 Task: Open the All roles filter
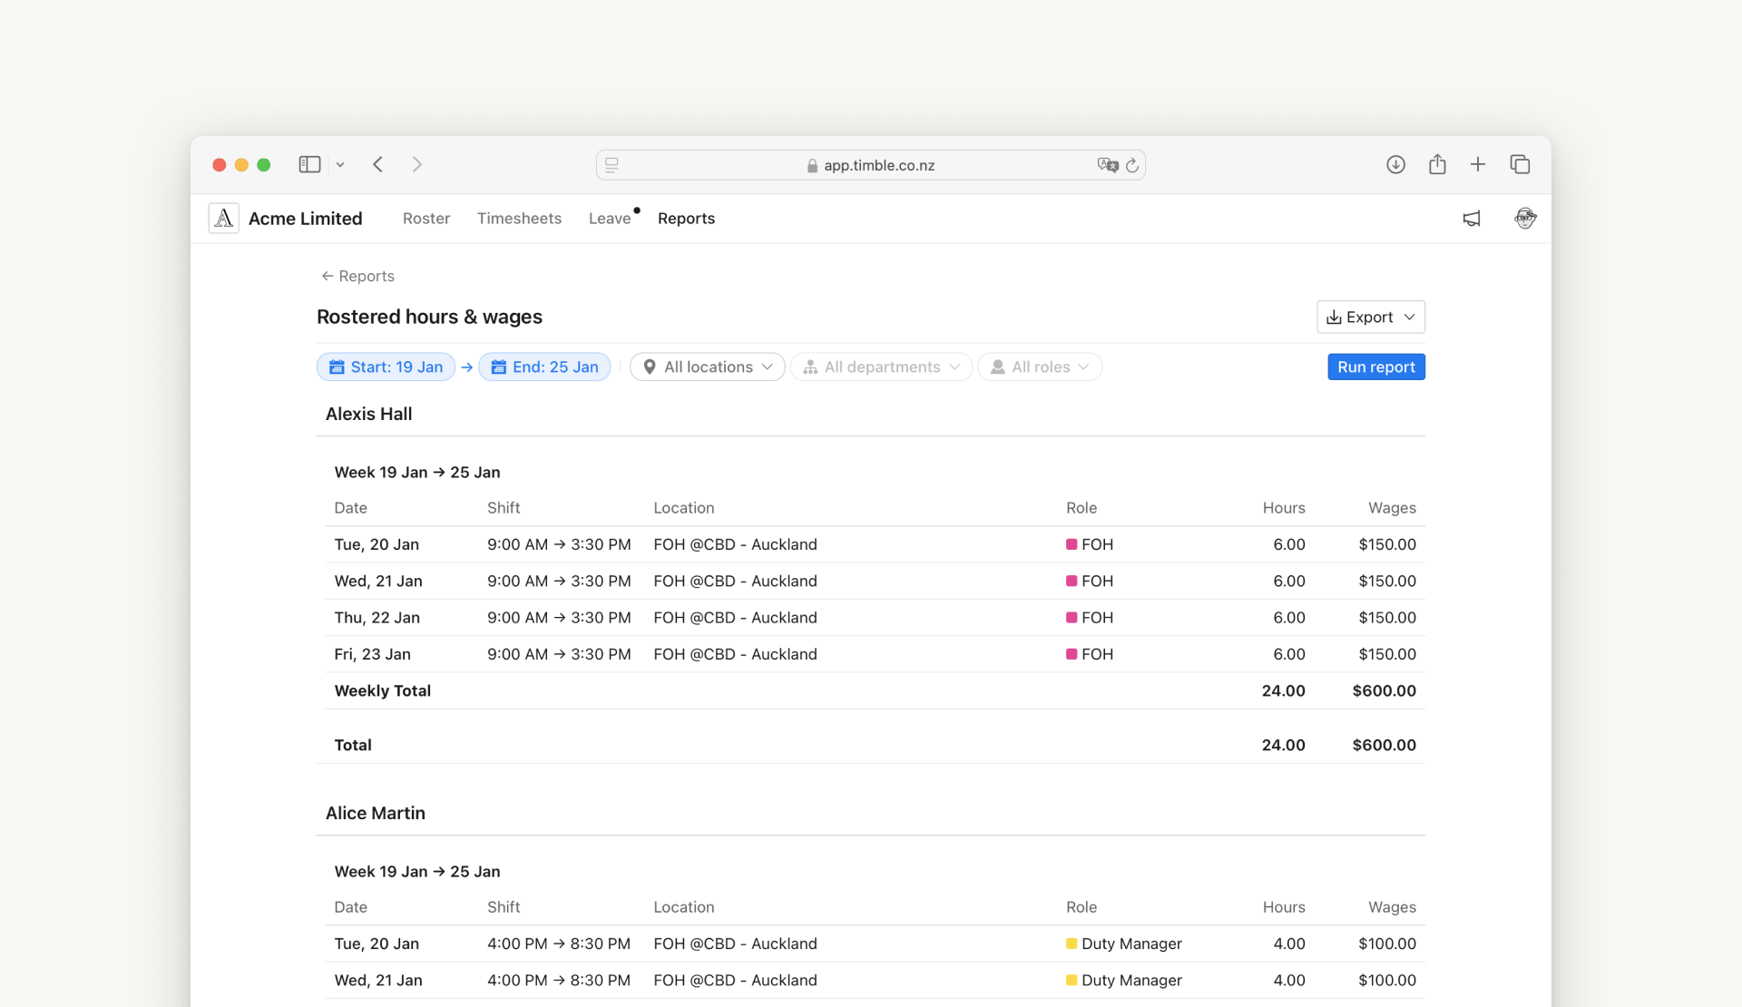click(x=1040, y=367)
